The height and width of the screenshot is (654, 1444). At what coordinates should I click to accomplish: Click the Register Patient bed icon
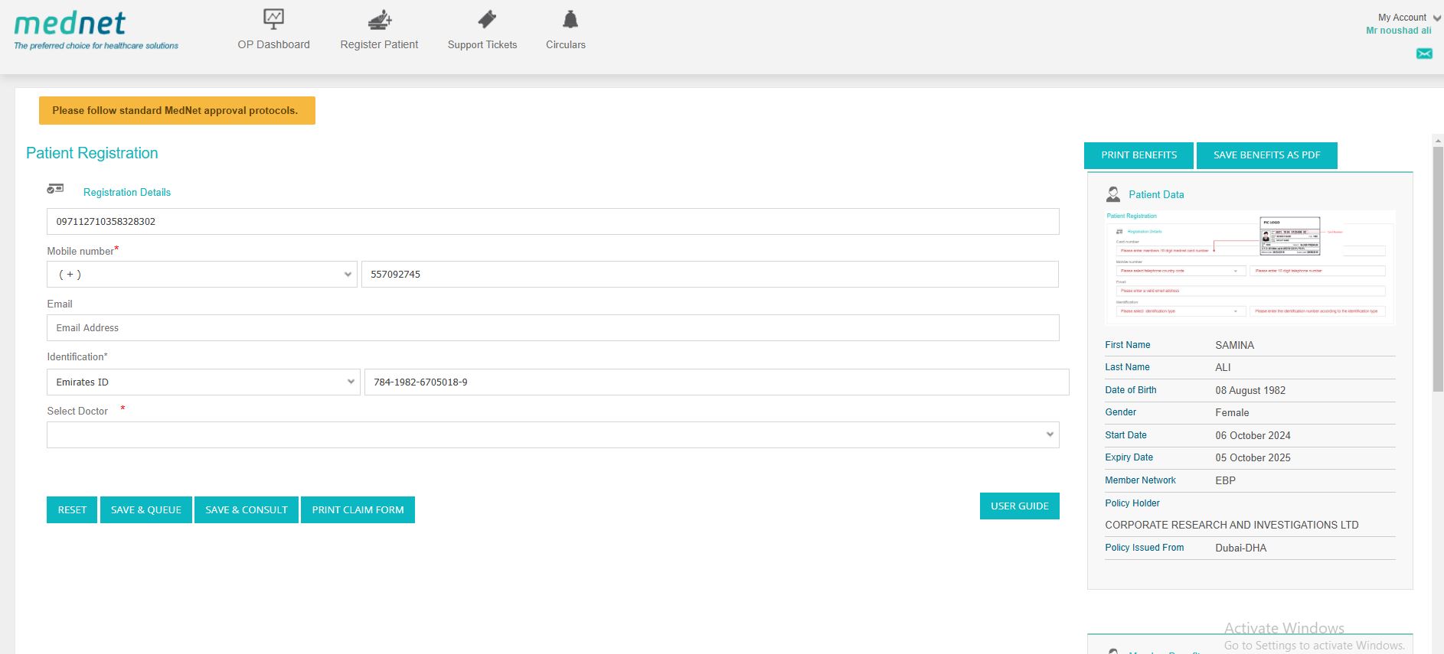pos(379,18)
